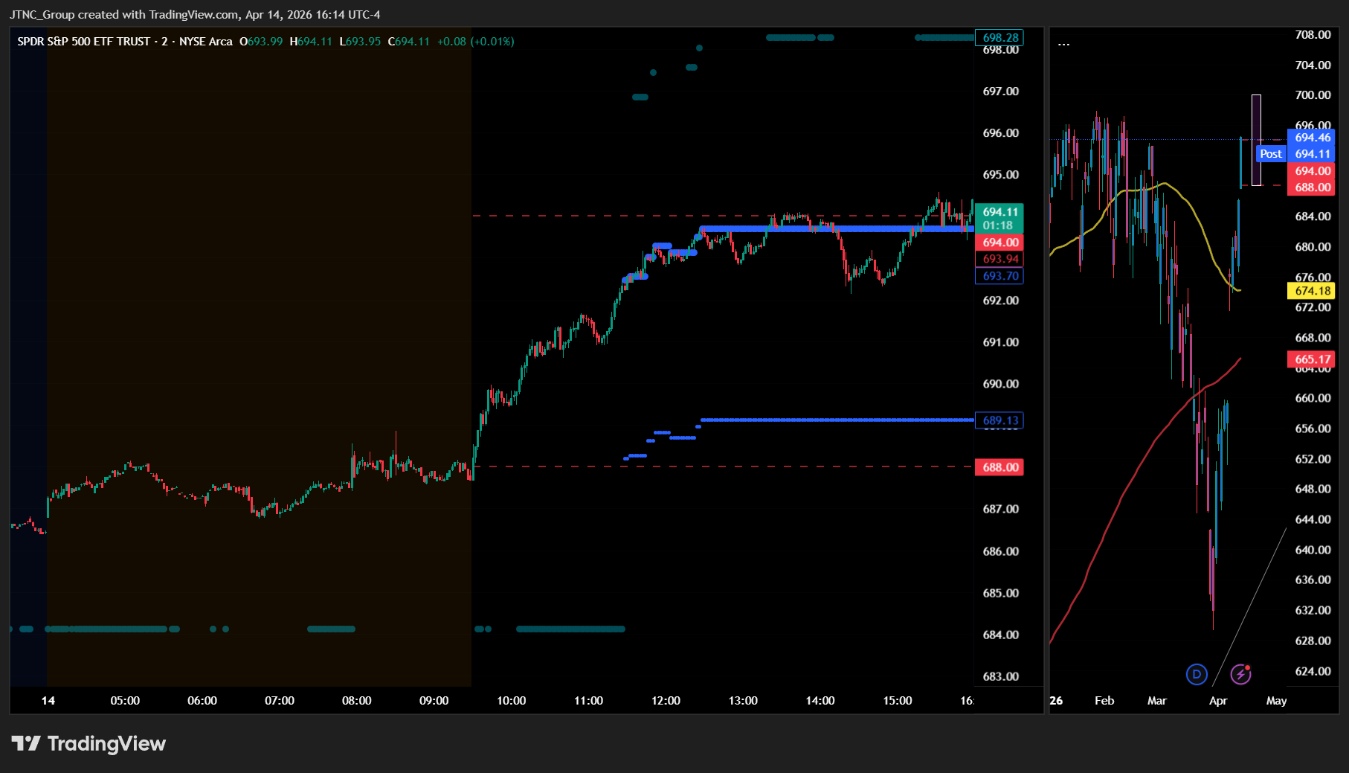Select the white rectangle drawing on daily chart
1349x773 pixels.
(x=1256, y=140)
